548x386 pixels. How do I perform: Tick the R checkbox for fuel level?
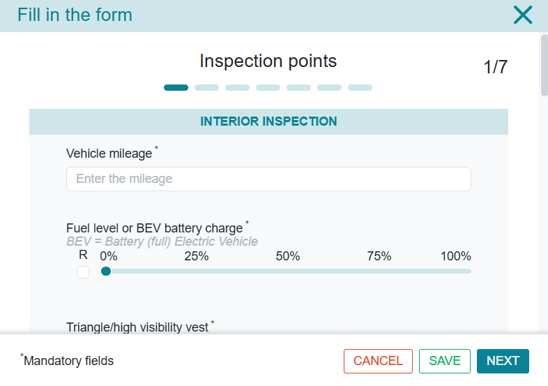(83, 272)
